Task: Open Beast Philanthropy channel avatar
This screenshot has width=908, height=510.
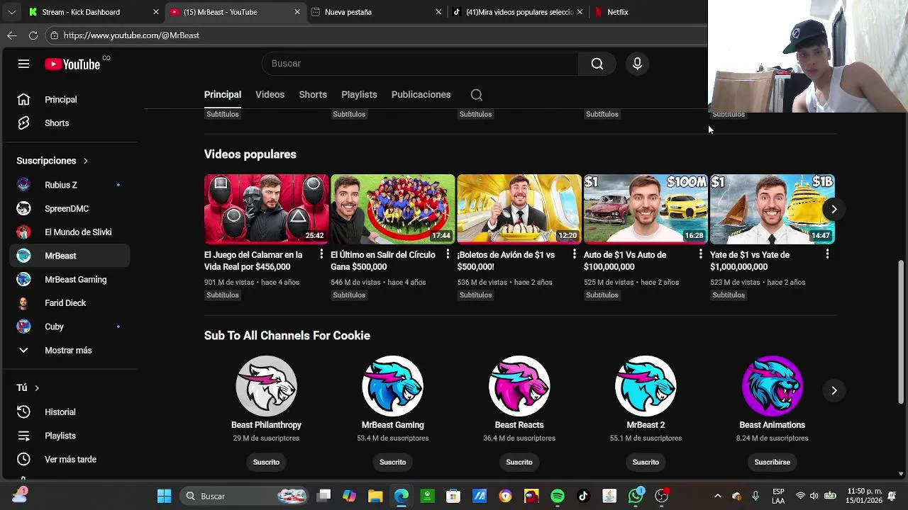Action: point(266,386)
